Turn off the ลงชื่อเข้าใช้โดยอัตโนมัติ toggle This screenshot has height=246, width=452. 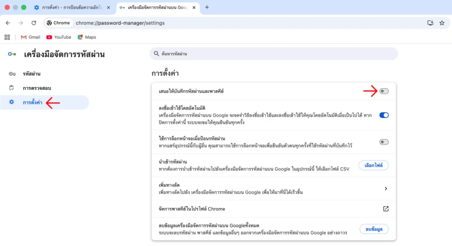point(384,115)
